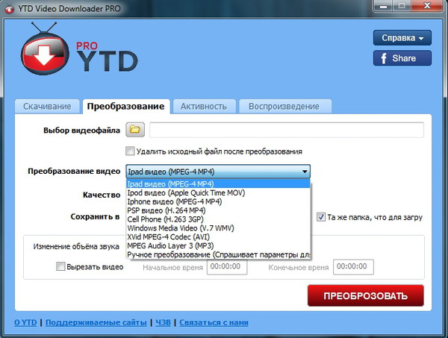The image size is (448, 338).
Task: Switch to the Скачивание tab
Action: click(46, 106)
